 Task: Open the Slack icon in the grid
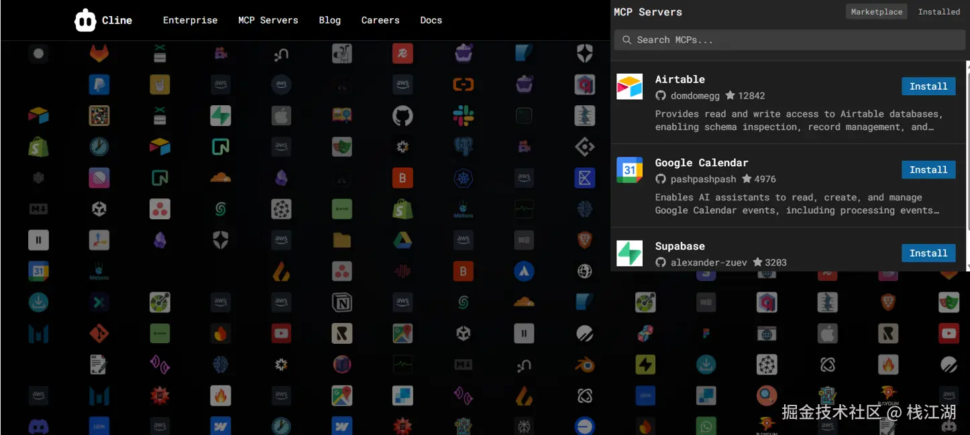click(x=463, y=116)
